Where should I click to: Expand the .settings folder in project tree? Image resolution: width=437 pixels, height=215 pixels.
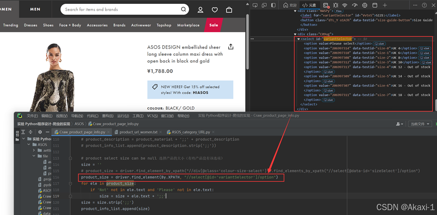[x=34, y=150]
